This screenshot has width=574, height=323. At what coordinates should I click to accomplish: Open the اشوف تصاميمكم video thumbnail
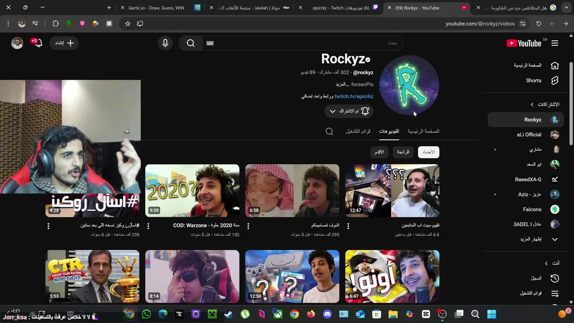point(292,191)
